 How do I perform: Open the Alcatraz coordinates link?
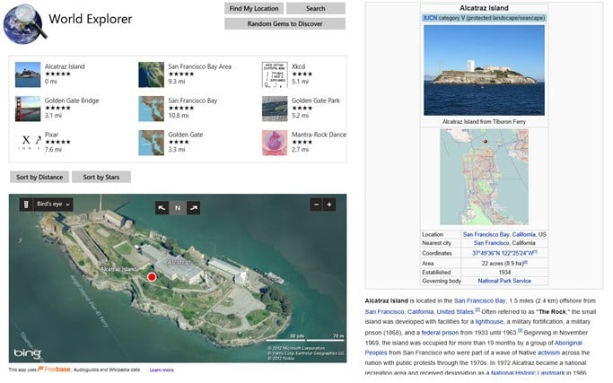(x=504, y=253)
